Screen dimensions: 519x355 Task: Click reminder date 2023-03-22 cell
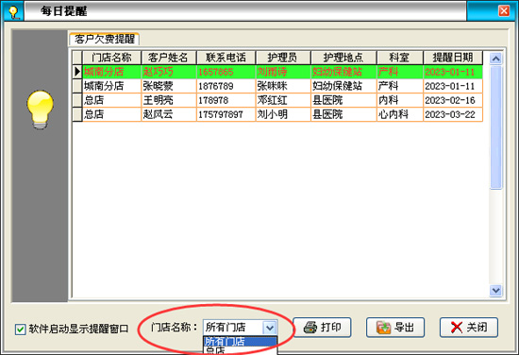coord(453,114)
